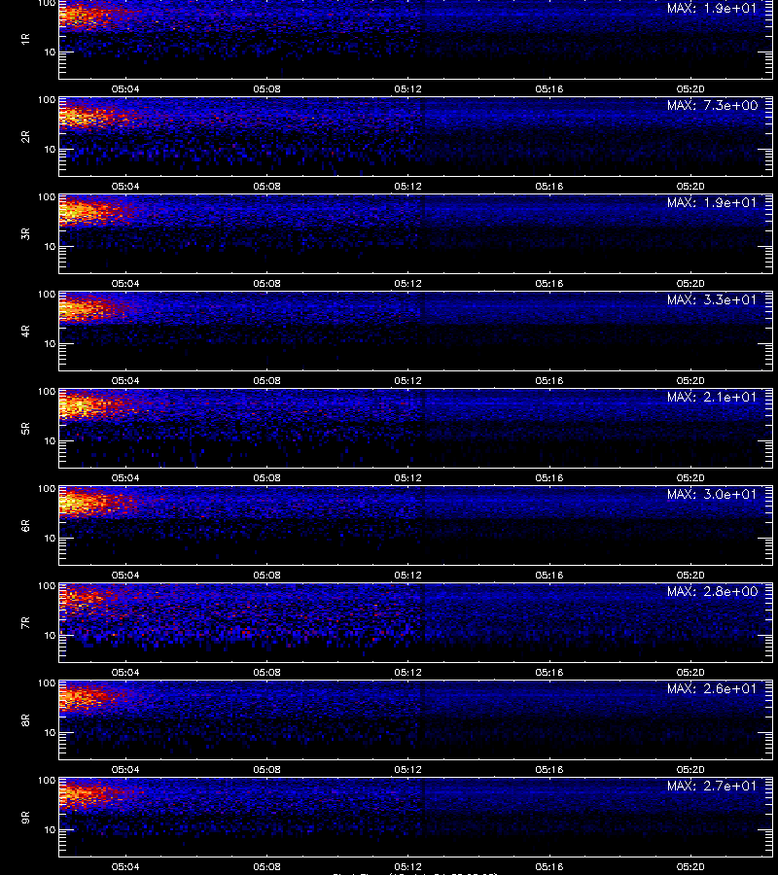This screenshot has height=875, width=778.
Task: Click the 3R panel axis label
Action: [25, 233]
